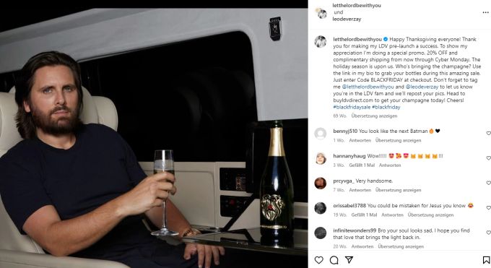Open hannanyhaug's profile picture
Viewport: 491px width, 268px height.
321,158
